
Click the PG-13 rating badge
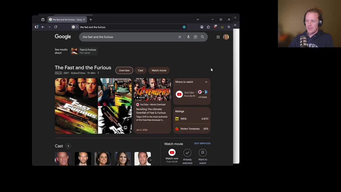(x=58, y=73)
